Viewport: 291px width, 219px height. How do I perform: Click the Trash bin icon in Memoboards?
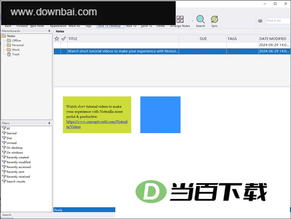coord(9,54)
